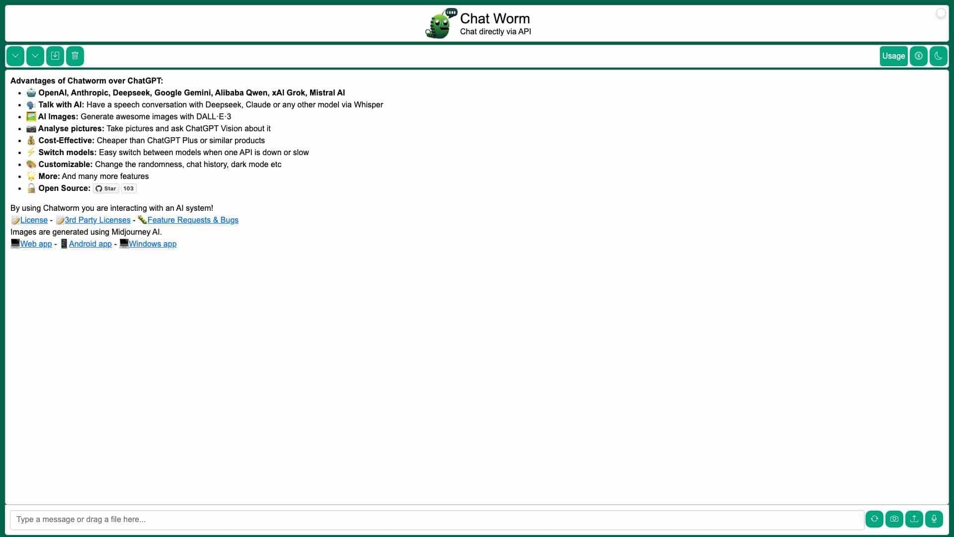Click the upload file icon

(914, 519)
